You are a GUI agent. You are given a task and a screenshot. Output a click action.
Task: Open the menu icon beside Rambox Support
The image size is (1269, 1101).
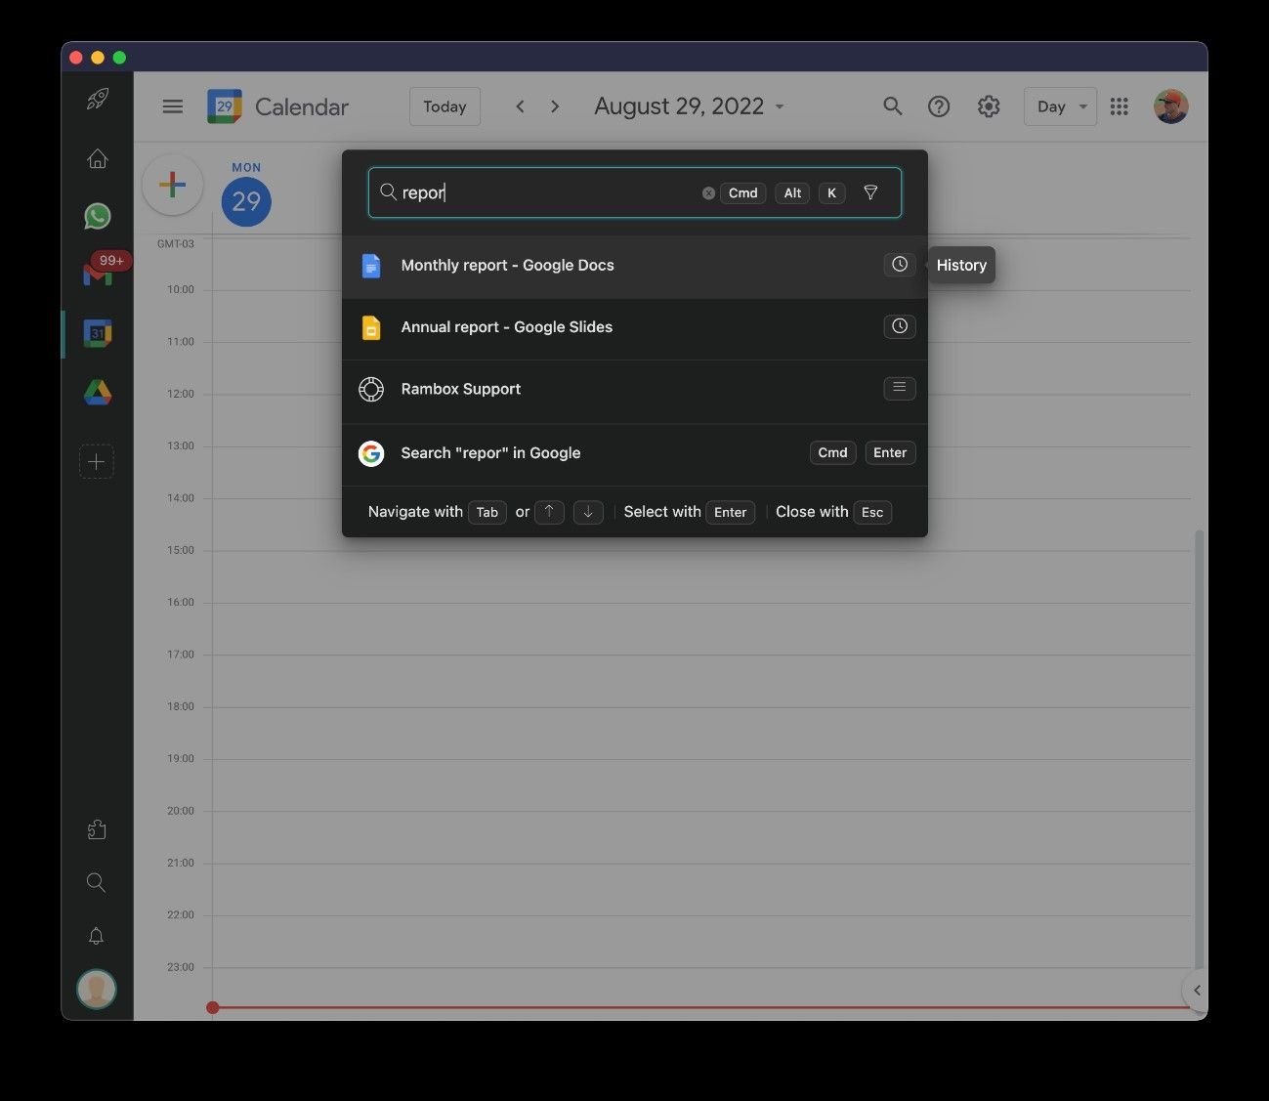[x=899, y=388]
